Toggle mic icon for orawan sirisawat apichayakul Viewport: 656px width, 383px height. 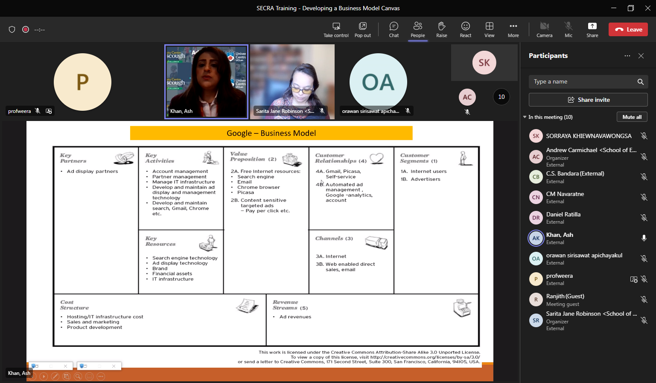644,259
